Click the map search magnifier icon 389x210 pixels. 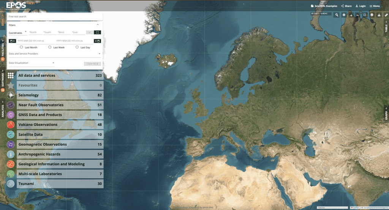coord(337,15)
